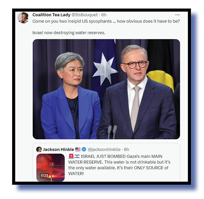Image resolution: width=204 pixels, height=199 pixels.
Task: Play the quoted tweet's red fire video thumbnail
Action: (x=50, y=168)
